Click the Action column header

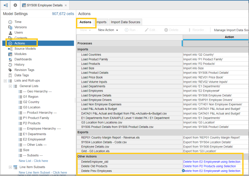(x=216, y=37)
